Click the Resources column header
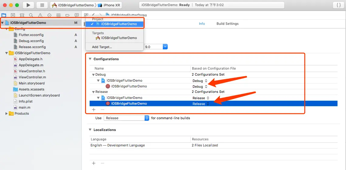 [200, 139]
